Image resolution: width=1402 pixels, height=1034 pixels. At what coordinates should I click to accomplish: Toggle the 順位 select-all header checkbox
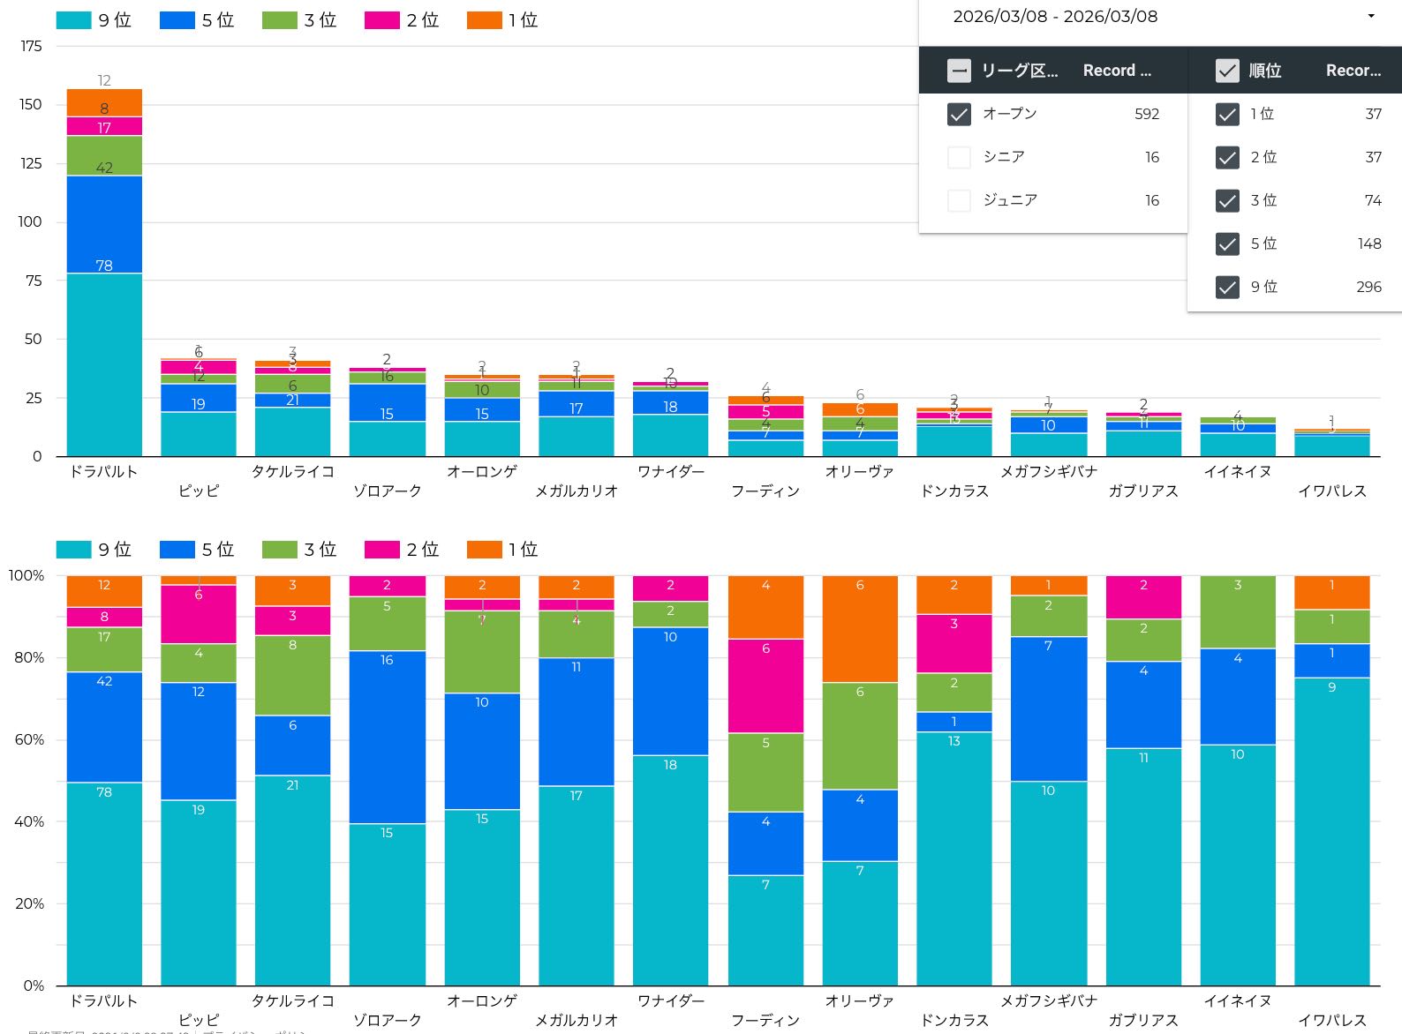[x=1227, y=71]
